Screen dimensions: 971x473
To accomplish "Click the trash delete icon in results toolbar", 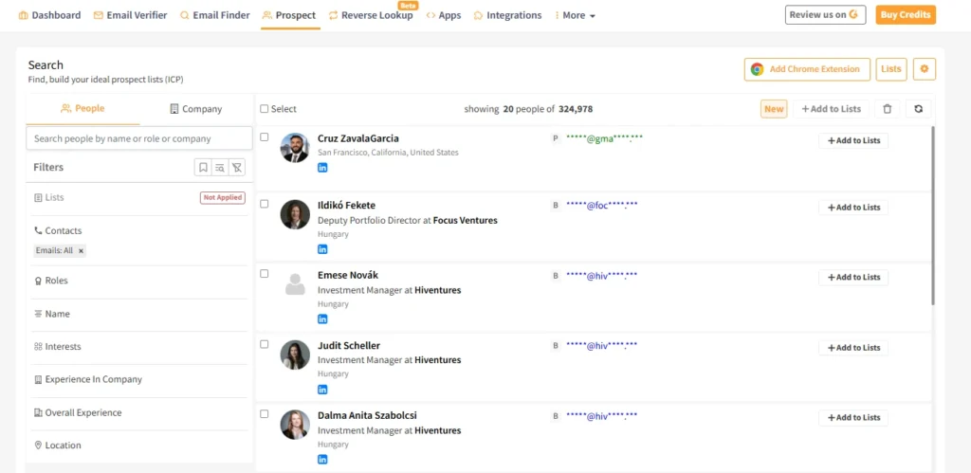I will pos(887,109).
